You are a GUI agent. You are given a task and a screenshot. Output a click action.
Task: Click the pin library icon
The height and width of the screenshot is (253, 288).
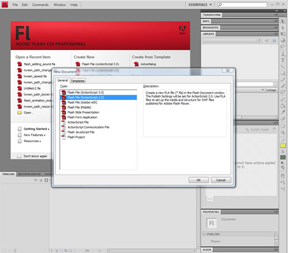[266, 40]
